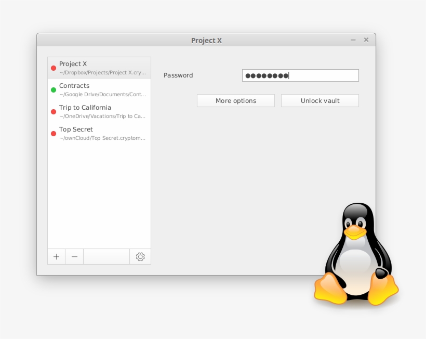Open the vault settings gear icon
Screen dimensions: 426x339
pos(140,256)
